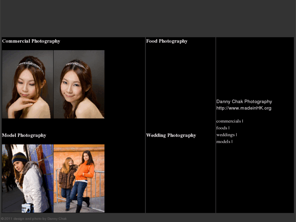The height and width of the screenshot is (222, 296).
Task: Open the commercial portrait of smiling woman
Action: tap(79, 84)
